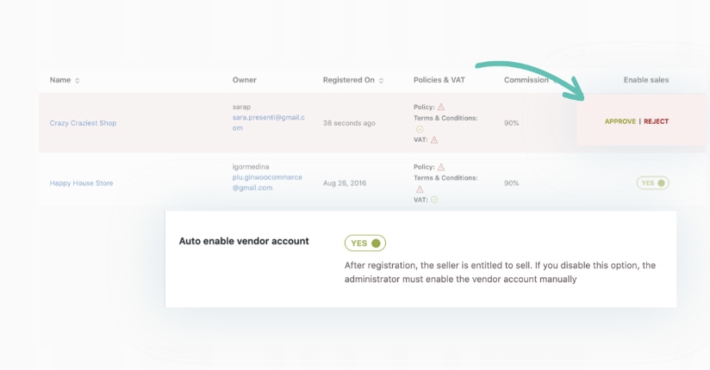Open the Happy House Store vendor link
Image resolution: width=710 pixels, height=370 pixels.
(81, 183)
